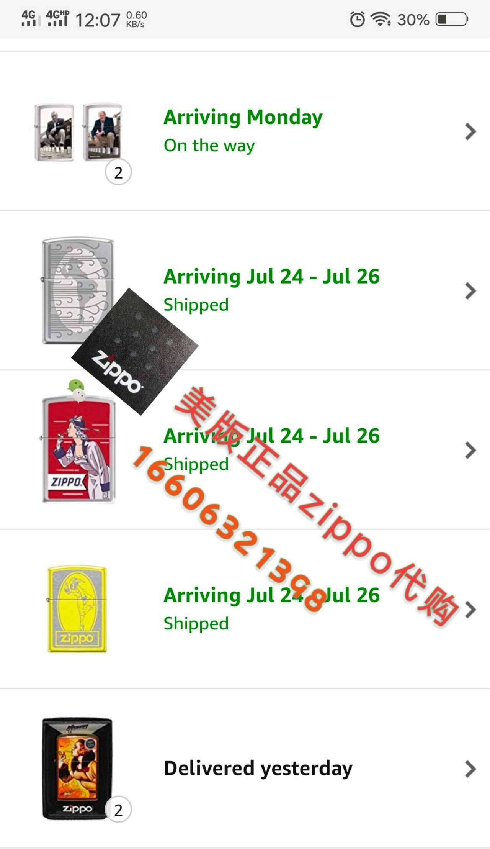Tap the two portrait lighters thumbnail

click(x=78, y=132)
